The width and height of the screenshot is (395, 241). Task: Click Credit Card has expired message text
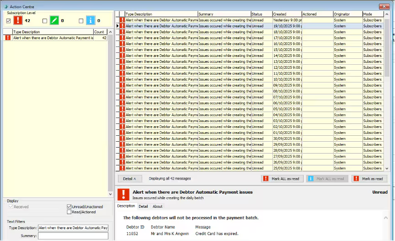217,233
